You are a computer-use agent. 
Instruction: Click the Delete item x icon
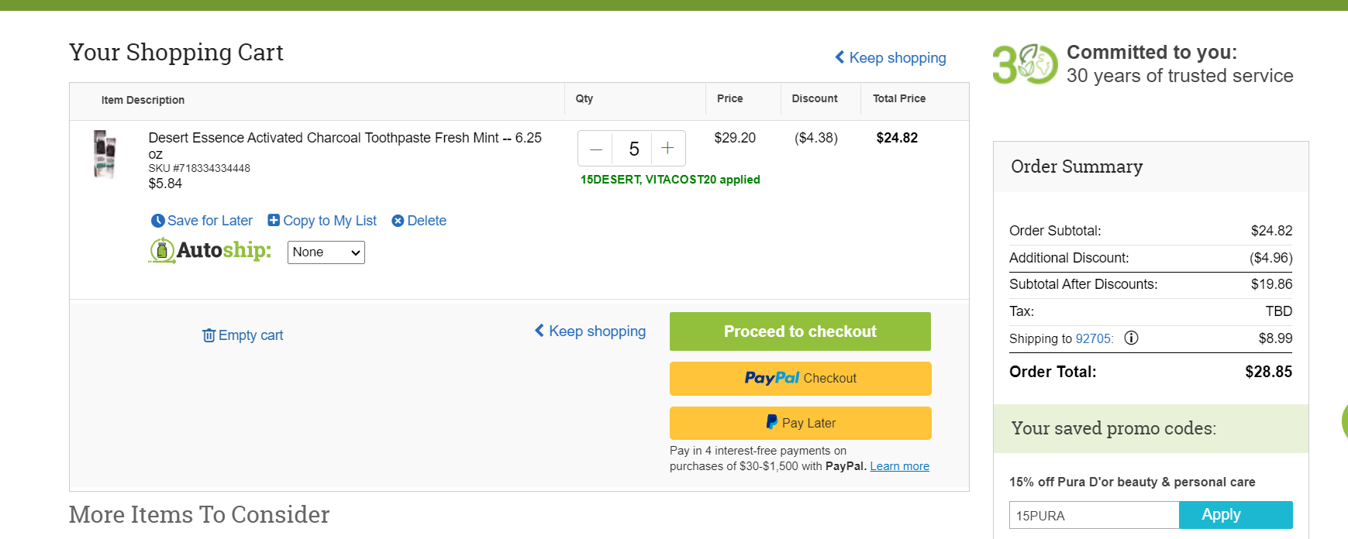point(398,221)
